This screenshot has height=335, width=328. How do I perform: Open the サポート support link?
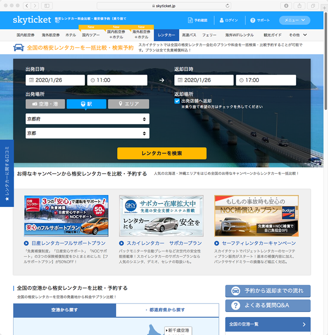pos(260,20)
